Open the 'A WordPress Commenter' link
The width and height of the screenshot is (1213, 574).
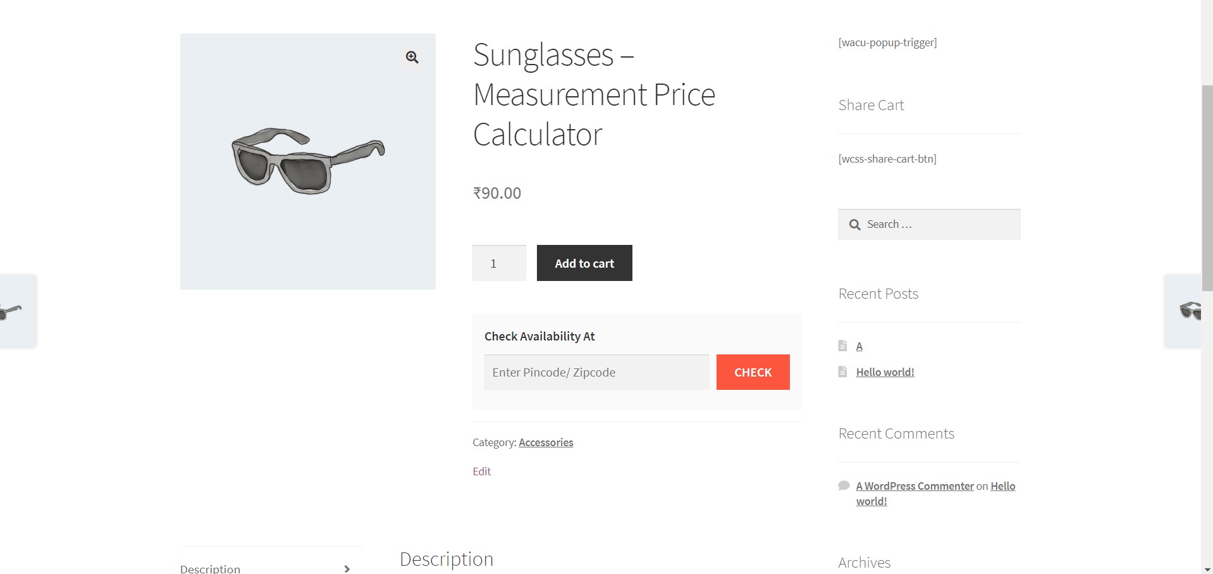click(914, 485)
